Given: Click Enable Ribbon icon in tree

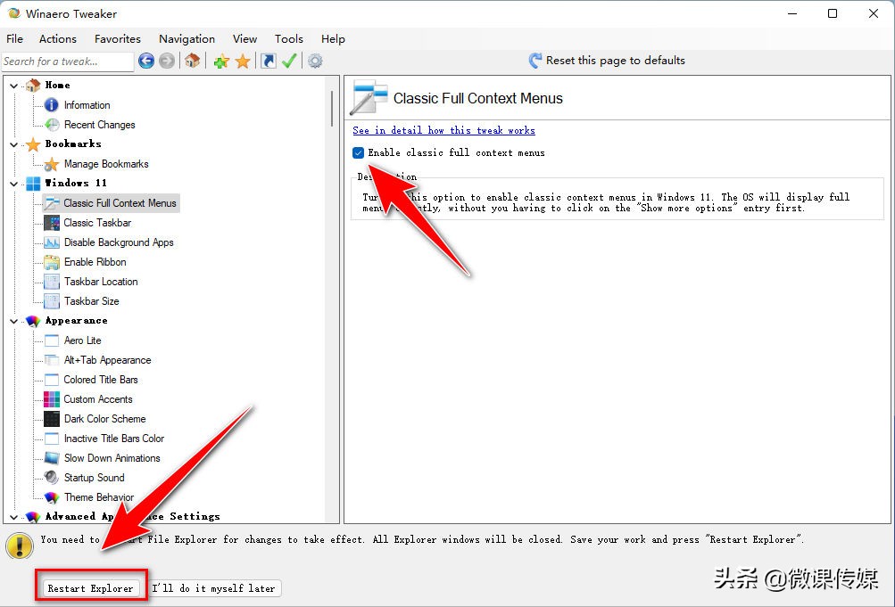Looking at the screenshot, I should [x=52, y=262].
